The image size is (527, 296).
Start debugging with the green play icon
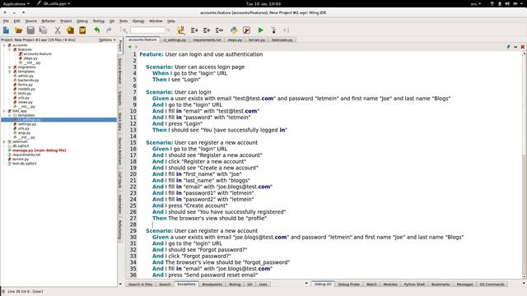(x=260, y=30)
